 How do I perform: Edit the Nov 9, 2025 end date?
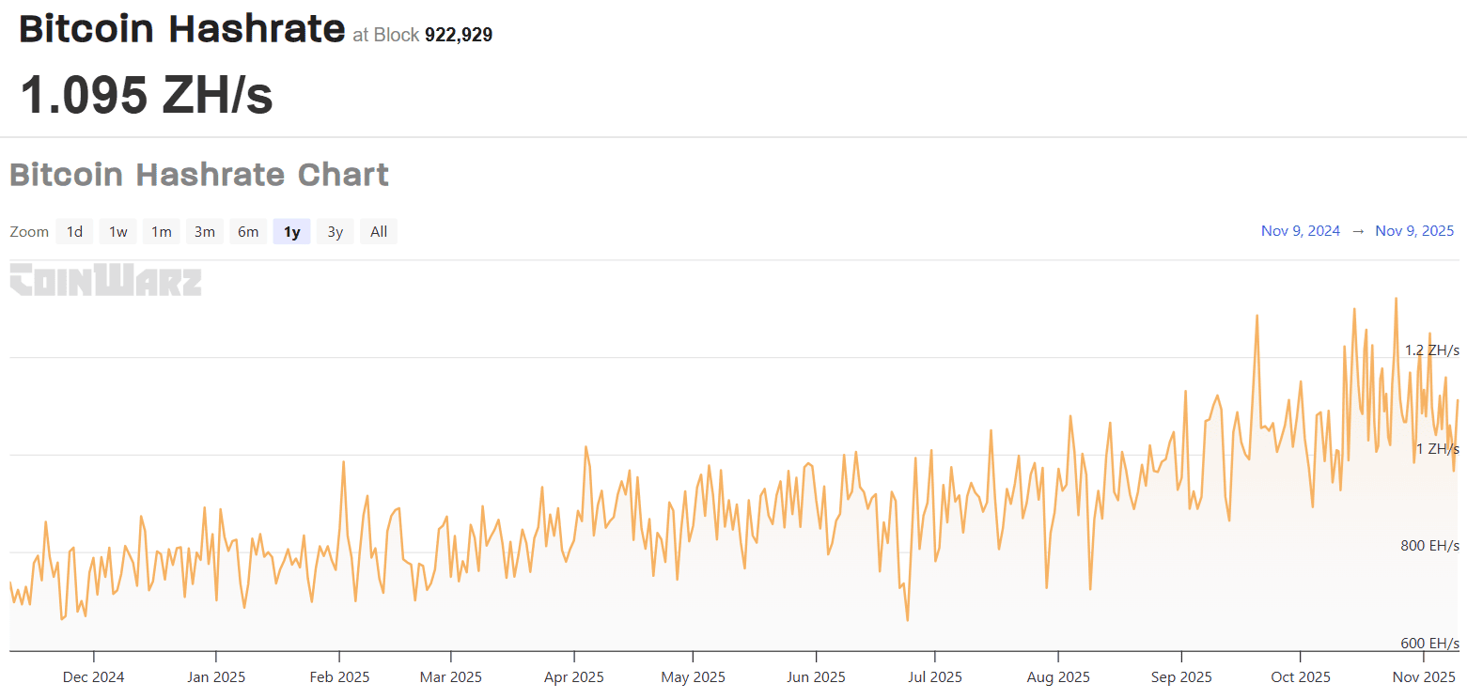tap(1414, 231)
